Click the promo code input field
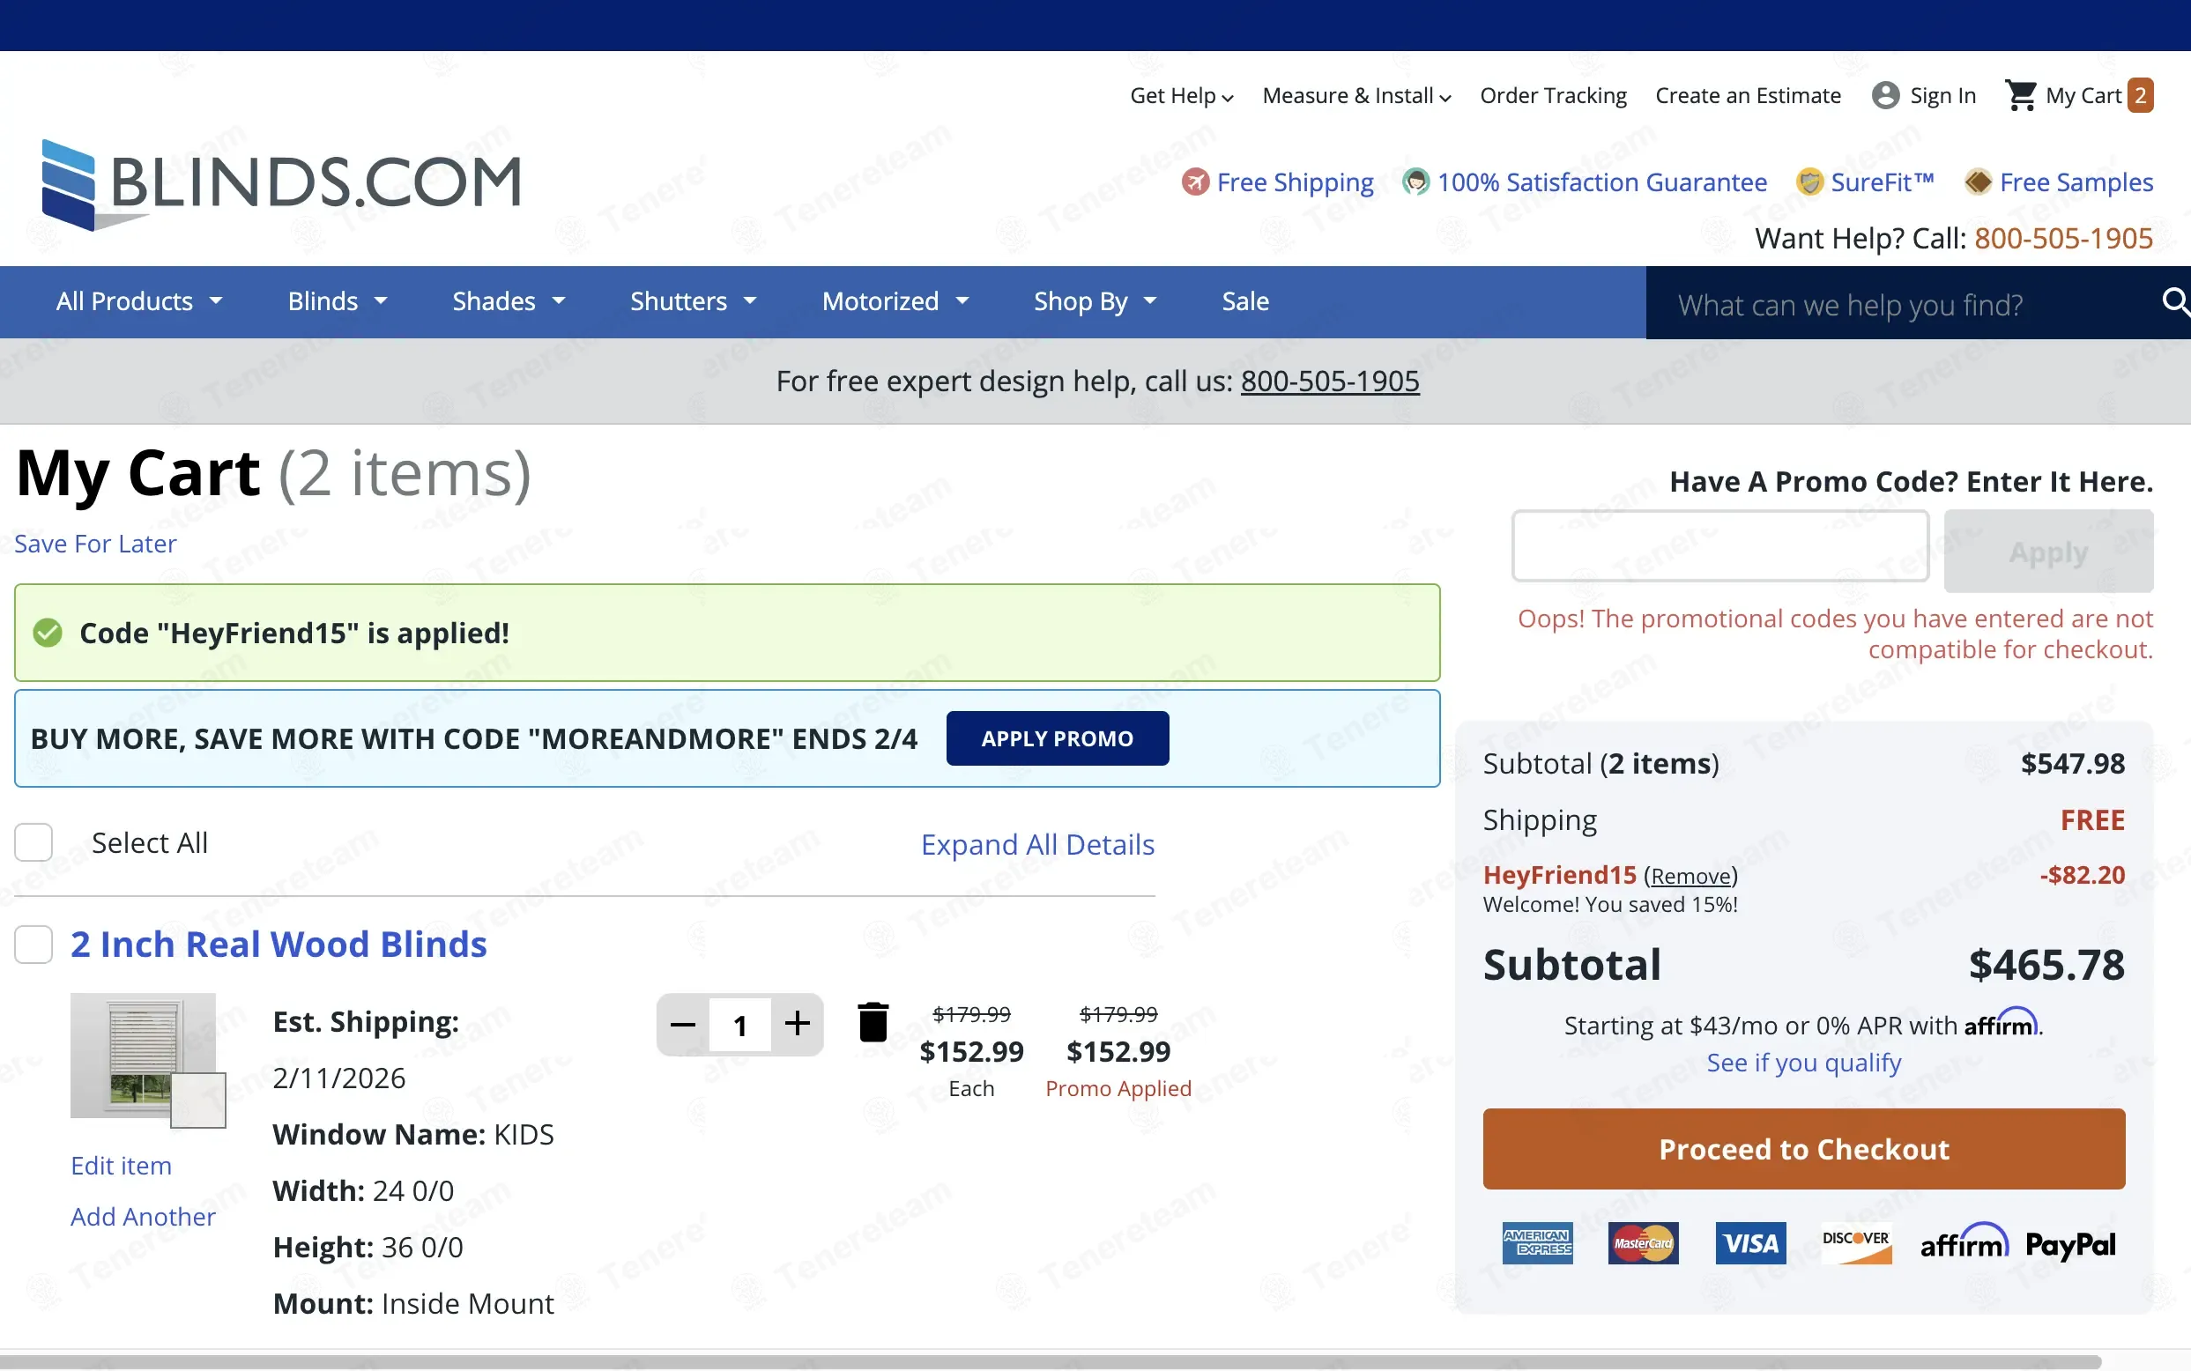2191x1371 pixels. (1719, 546)
